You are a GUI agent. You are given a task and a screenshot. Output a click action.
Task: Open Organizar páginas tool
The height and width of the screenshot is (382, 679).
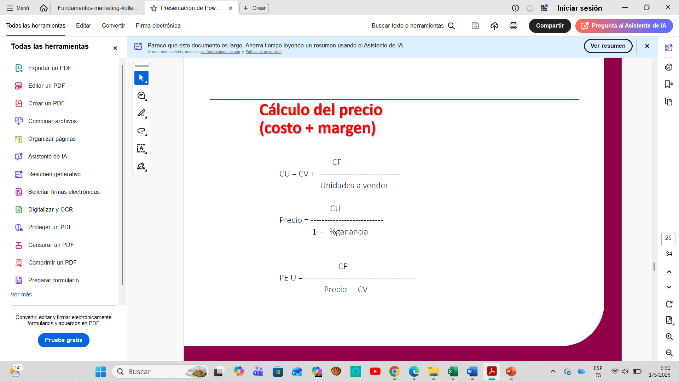(52, 139)
